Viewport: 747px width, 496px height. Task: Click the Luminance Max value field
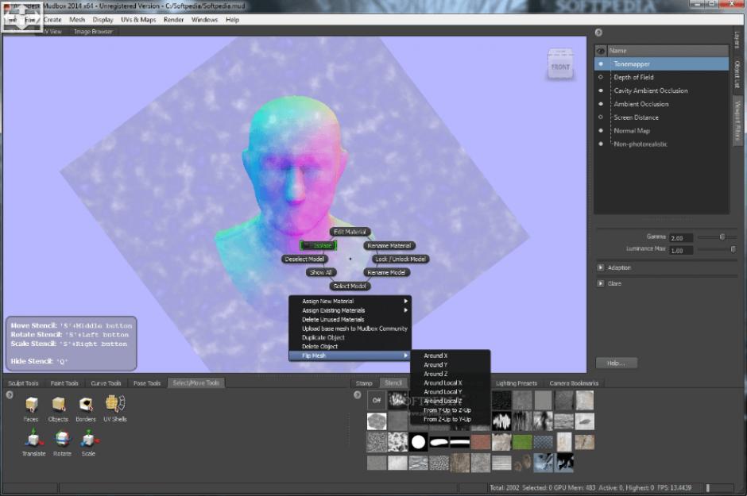tap(681, 250)
